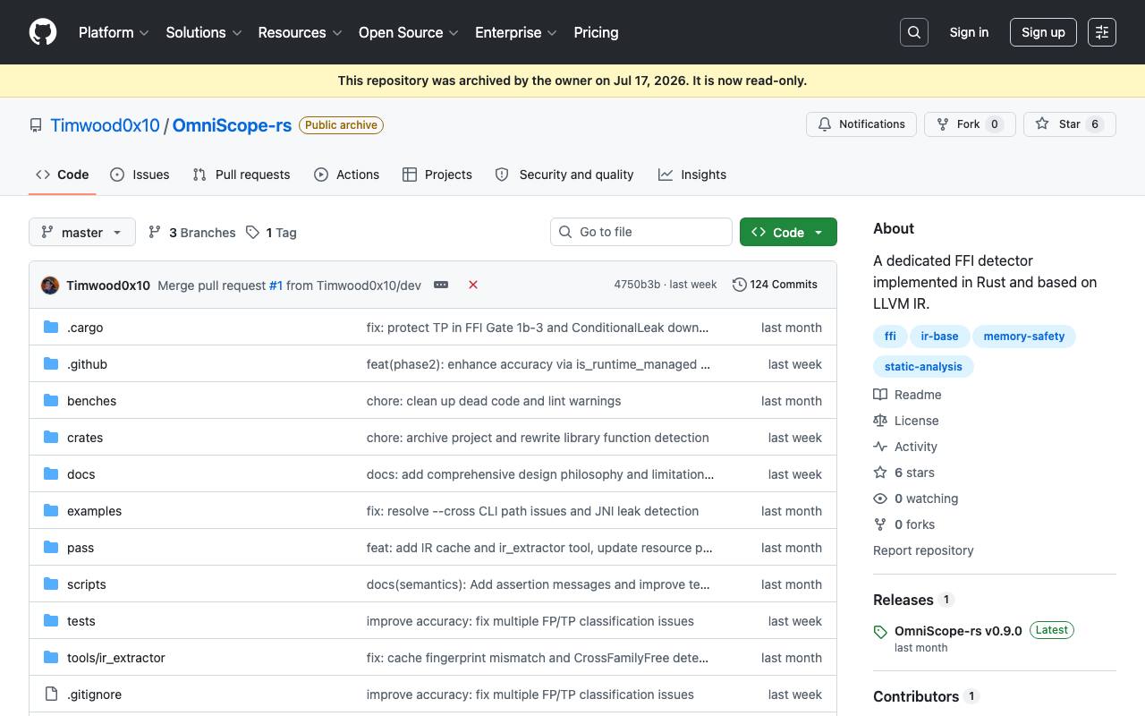Open the docs folder icon
This screenshot has height=716, width=1145.
point(51,474)
